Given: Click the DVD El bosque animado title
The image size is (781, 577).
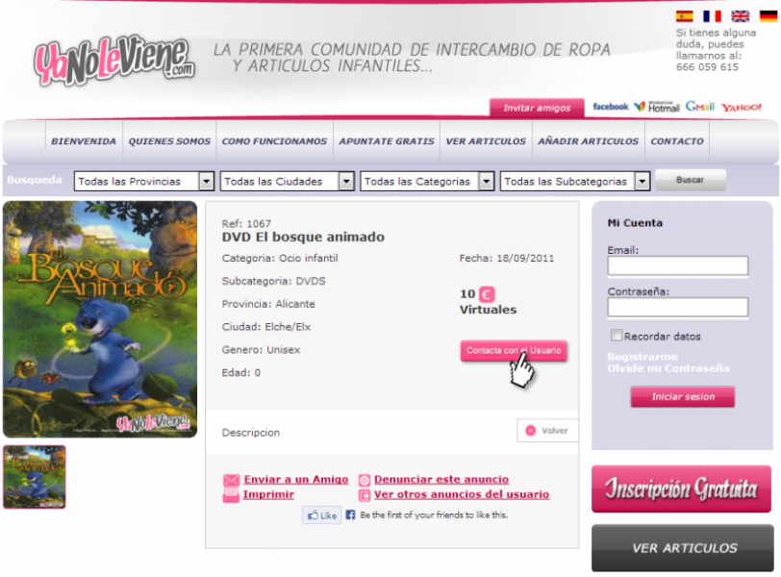Looking at the screenshot, I should pyautogui.click(x=303, y=237).
